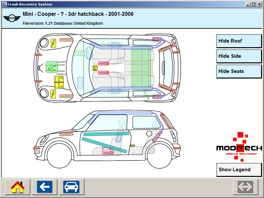Toggle Hide Side layer

tap(239, 56)
